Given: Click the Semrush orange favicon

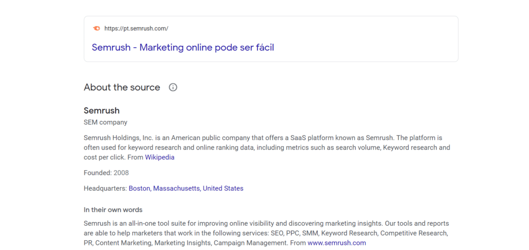Looking at the screenshot, I should [97, 28].
